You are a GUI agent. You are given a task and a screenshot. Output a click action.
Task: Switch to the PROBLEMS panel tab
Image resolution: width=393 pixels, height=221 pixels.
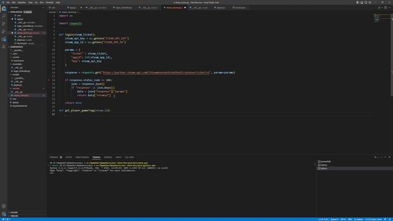click(53, 157)
